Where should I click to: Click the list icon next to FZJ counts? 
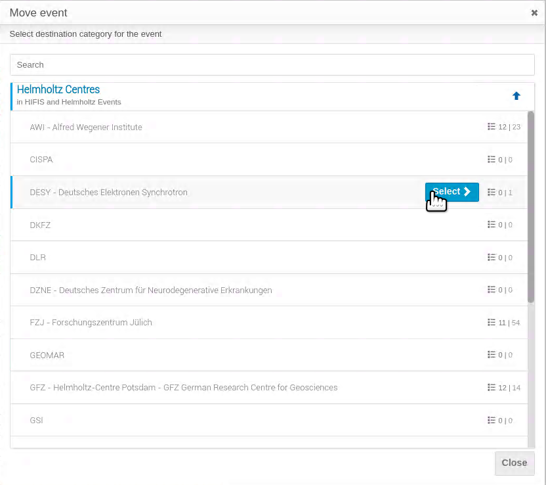click(x=491, y=323)
